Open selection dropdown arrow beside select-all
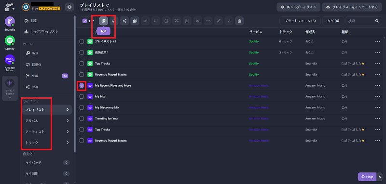The width and height of the screenshot is (386, 184). tap(93, 21)
